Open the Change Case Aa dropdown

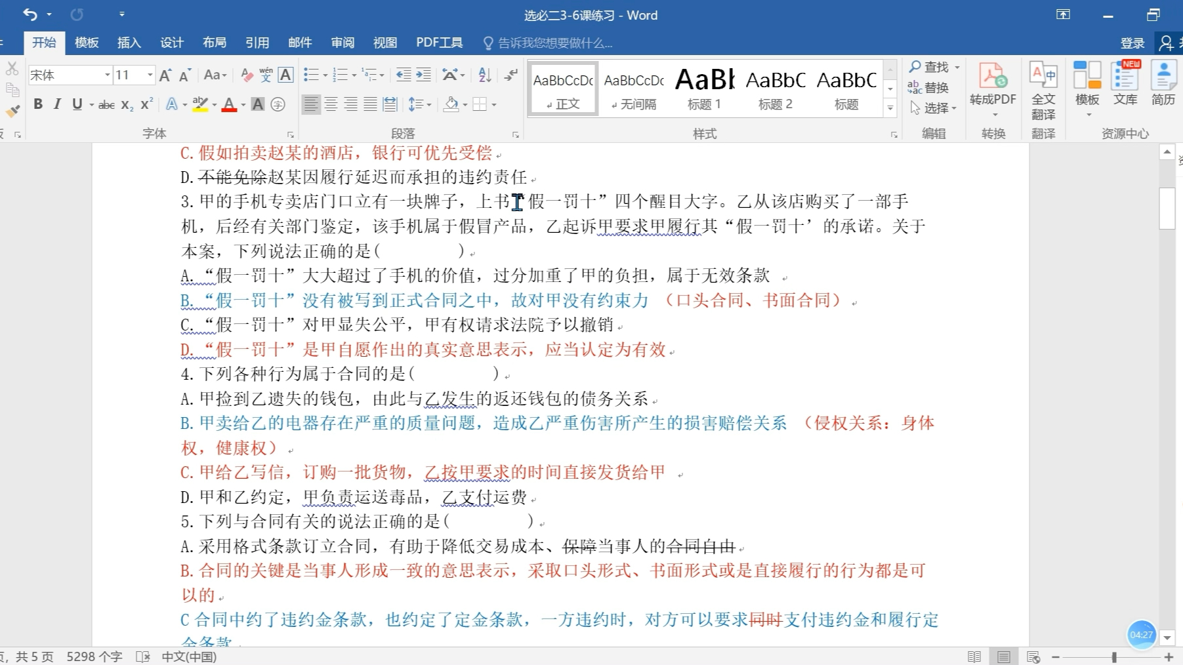215,75
